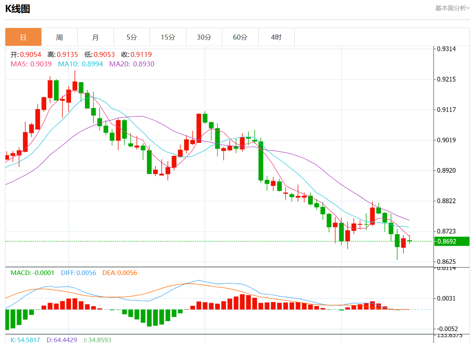Click the 0.9215 price axis label
Screen dimensions: 474x343
tap(446, 79)
